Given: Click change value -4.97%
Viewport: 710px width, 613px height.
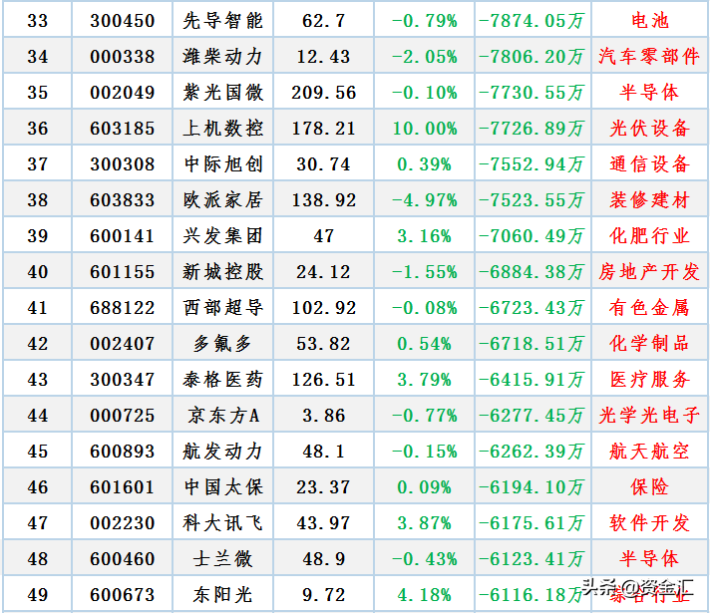Looking at the screenshot, I should [x=425, y=200].
